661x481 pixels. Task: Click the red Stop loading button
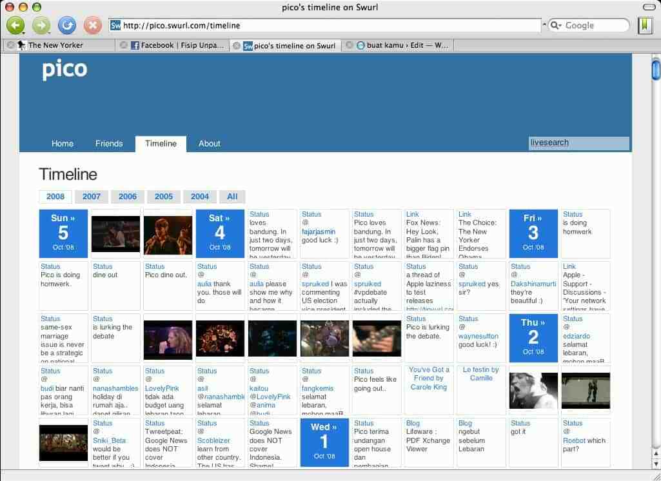(x=93, y=25)
